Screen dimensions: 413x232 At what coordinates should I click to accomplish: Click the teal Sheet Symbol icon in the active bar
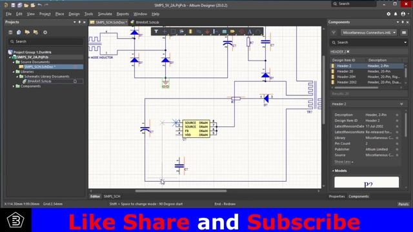[x=224, y=32]
